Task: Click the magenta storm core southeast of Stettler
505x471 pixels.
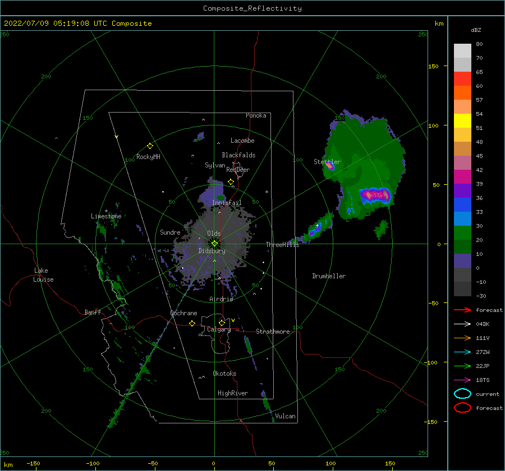Action: (x=376, y=195)
